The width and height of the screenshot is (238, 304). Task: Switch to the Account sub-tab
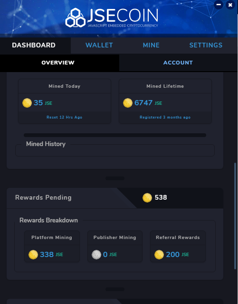178,63
